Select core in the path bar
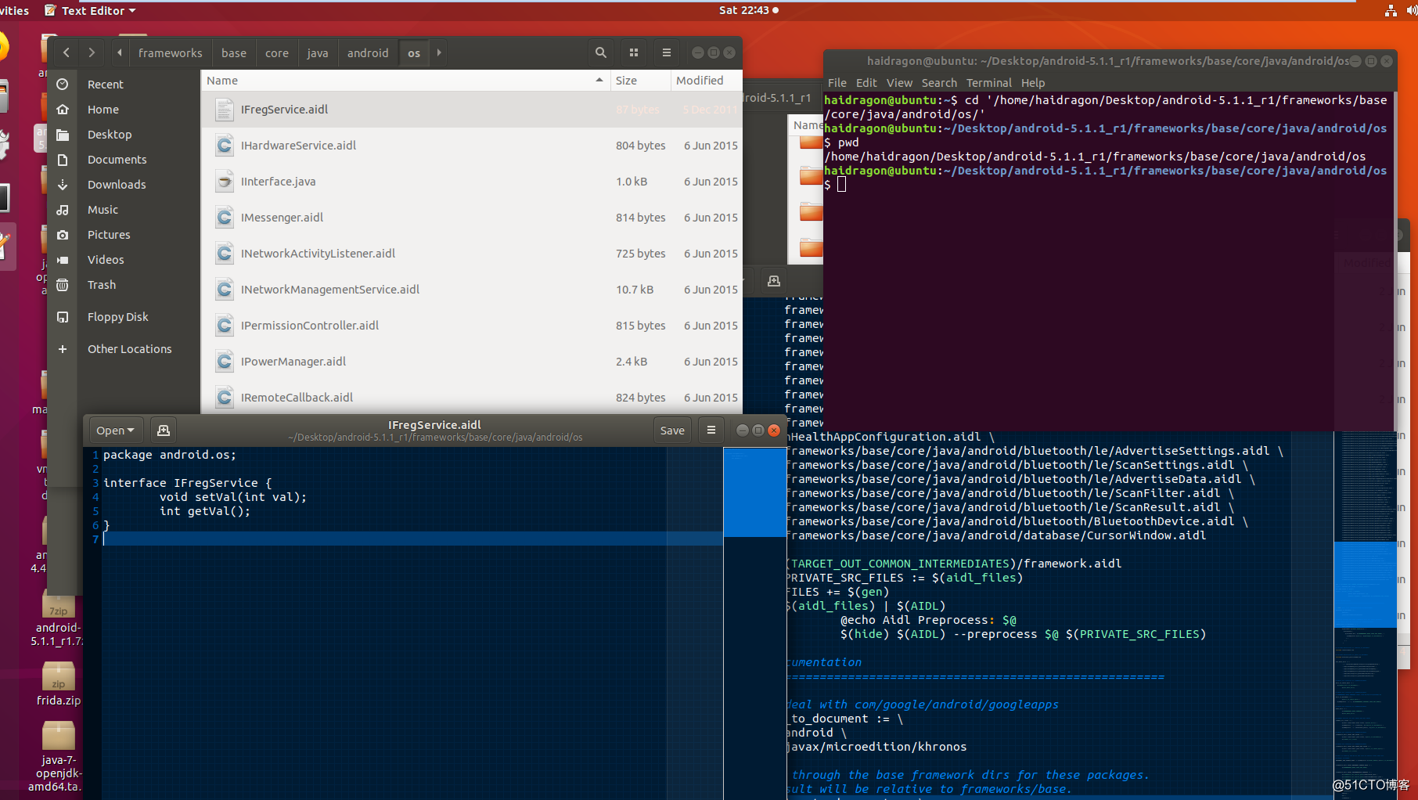Screen dimensions: 1418x800 pyautogui.click(x=276, y=52)
